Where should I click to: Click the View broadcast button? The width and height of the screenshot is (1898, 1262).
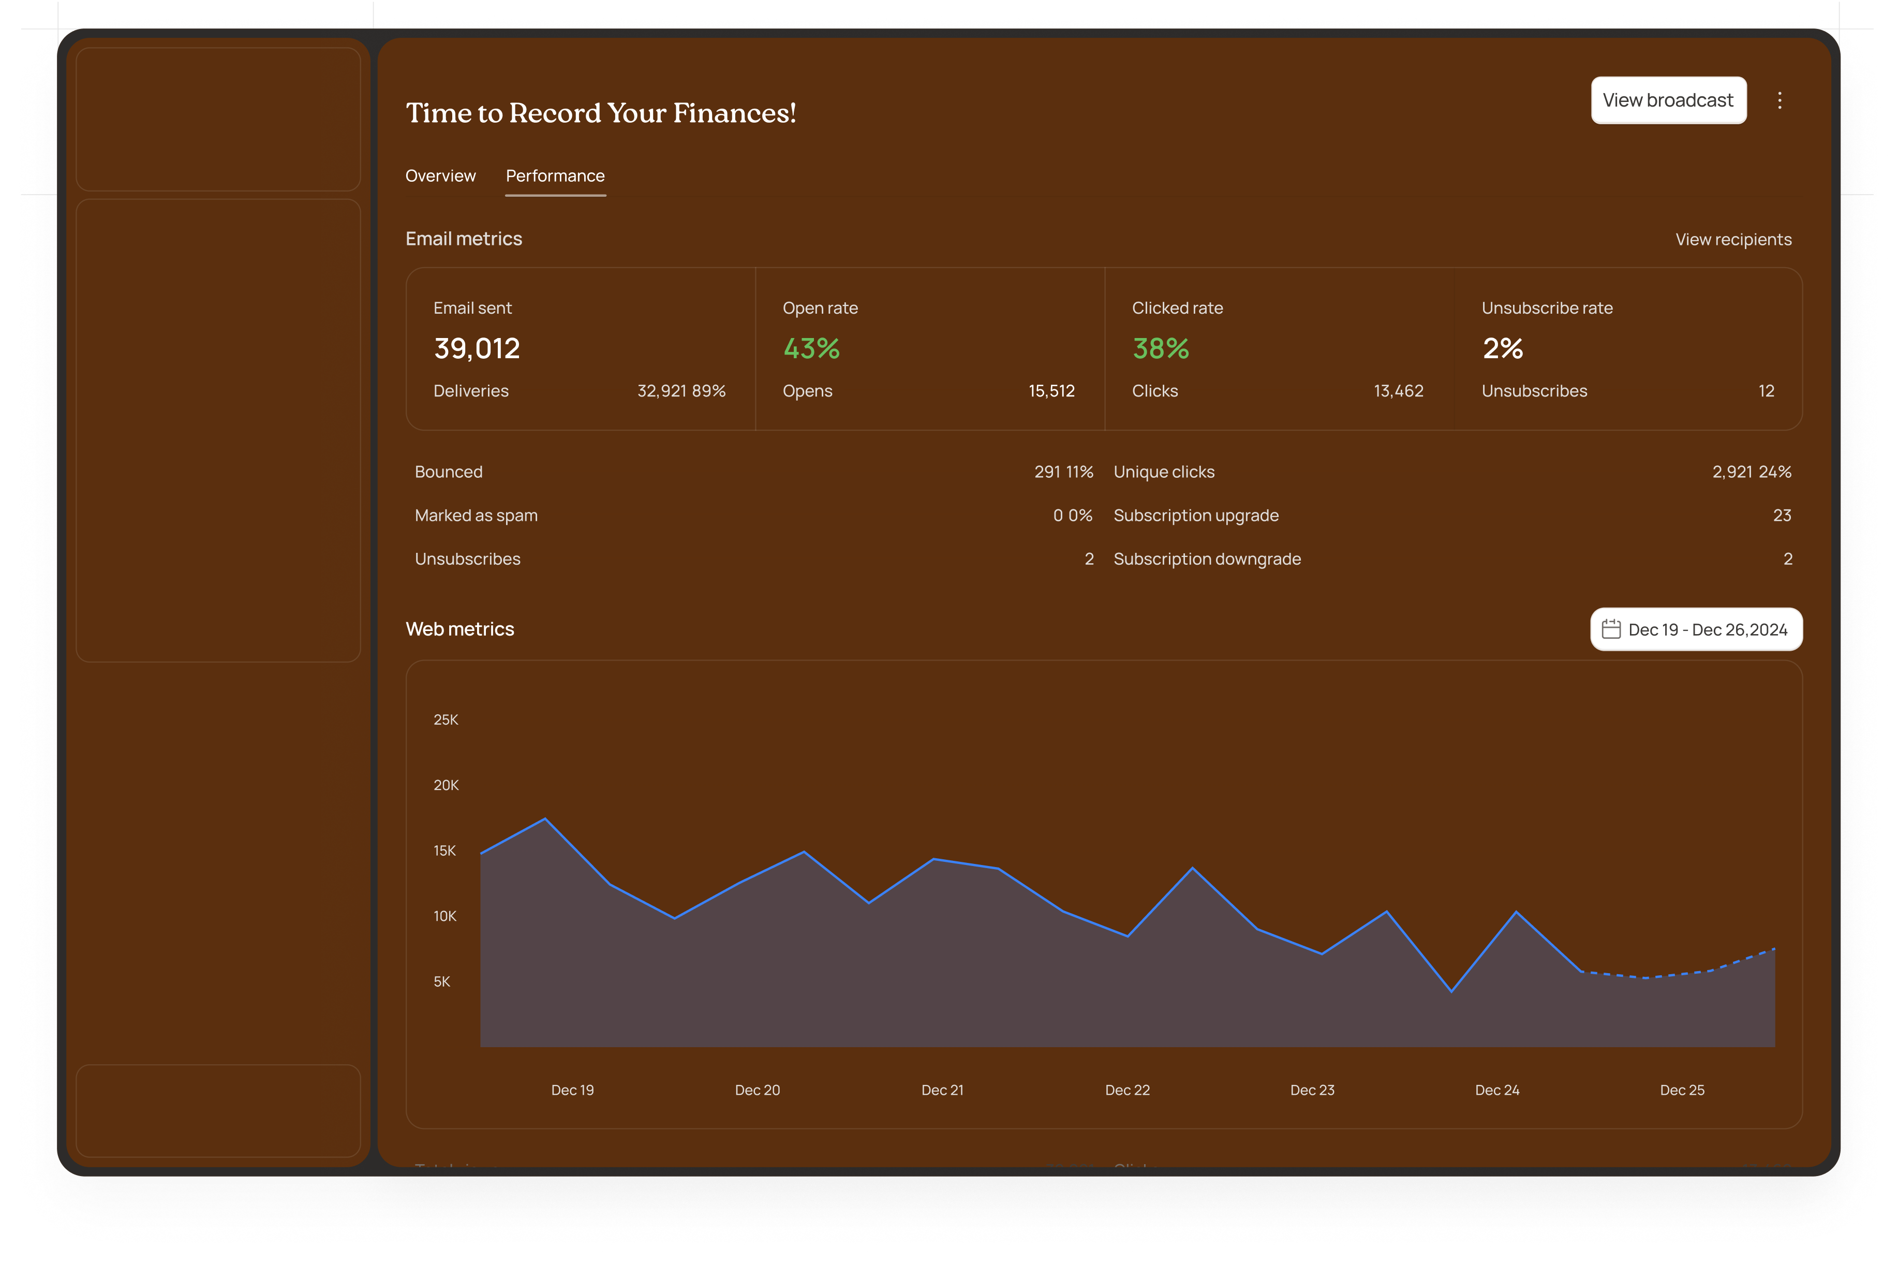(1668, 100)
